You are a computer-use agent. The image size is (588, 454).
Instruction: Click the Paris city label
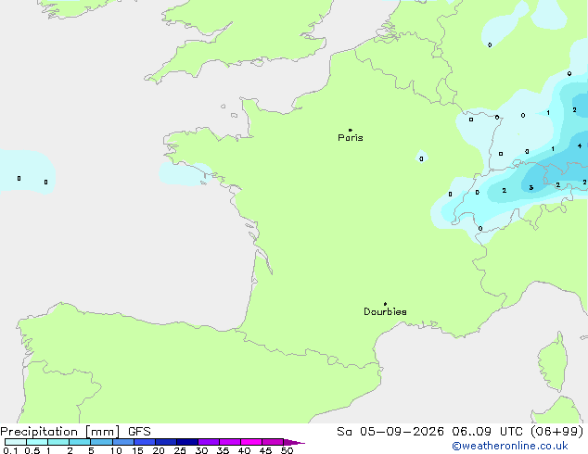[351, 138]
